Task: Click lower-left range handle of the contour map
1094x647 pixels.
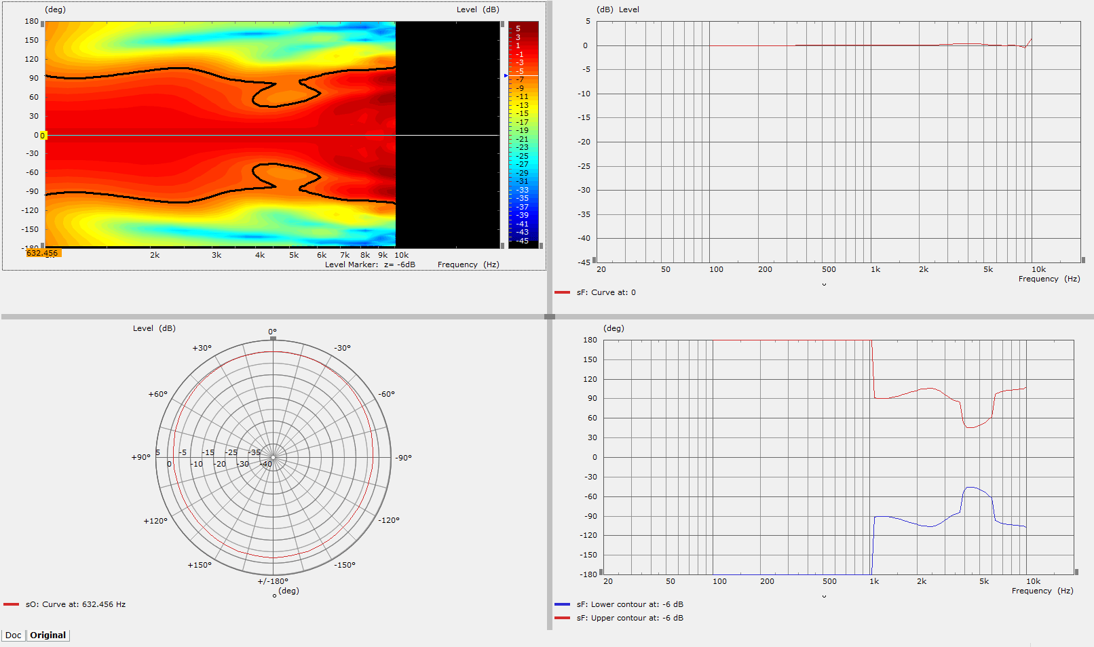Action: coord(43,246)
